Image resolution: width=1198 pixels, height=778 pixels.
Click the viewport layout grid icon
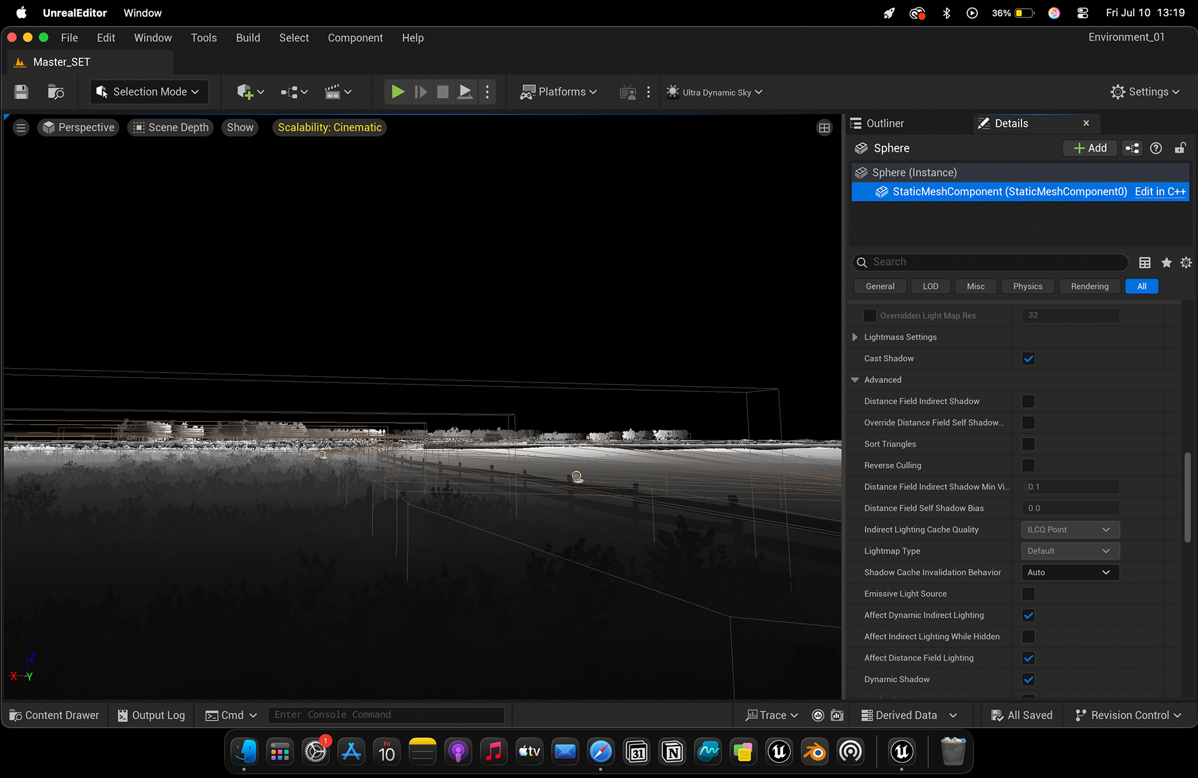[824, 128]
